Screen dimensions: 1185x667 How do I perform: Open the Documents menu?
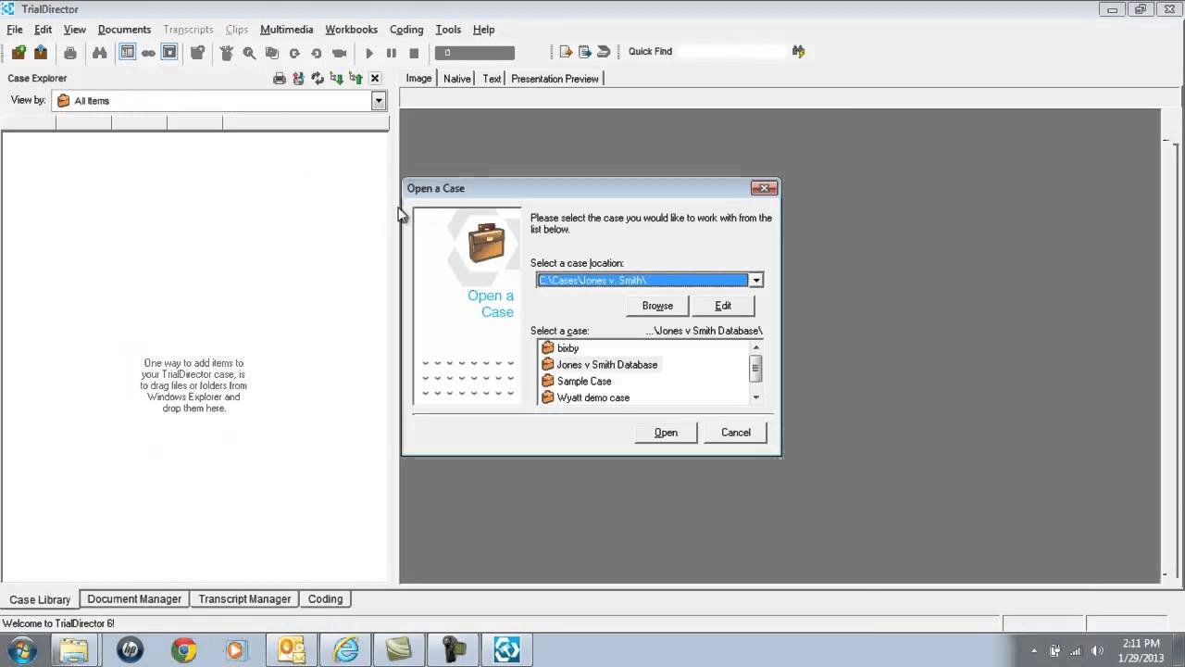[x=124, y=30]
